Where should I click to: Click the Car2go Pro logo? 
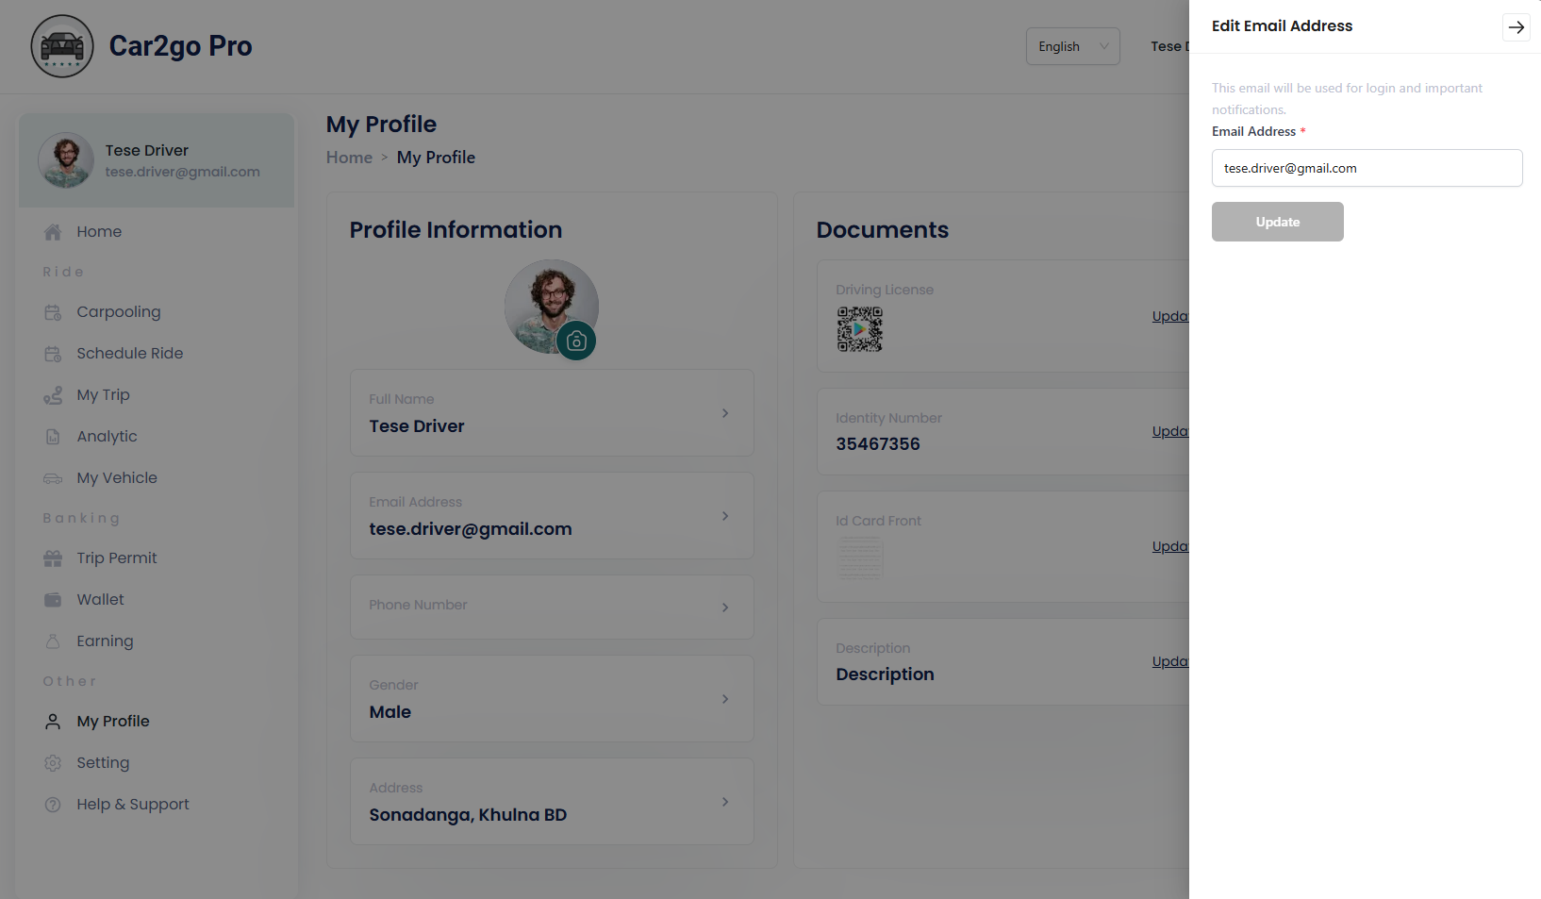62,46
